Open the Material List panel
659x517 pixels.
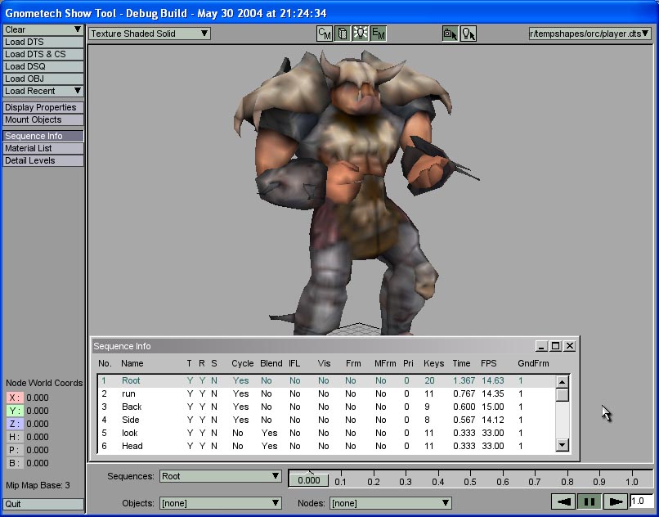click(43, 148)
